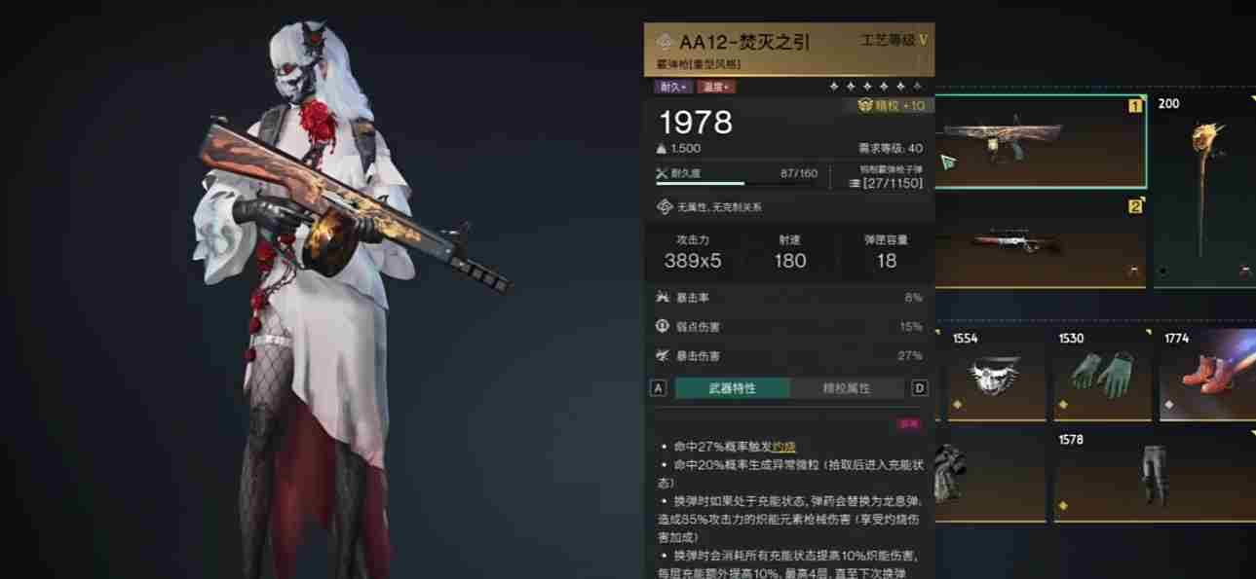
Task: Click the ammo count icon beside 27/1150
Action: click(x=855, y=183)
